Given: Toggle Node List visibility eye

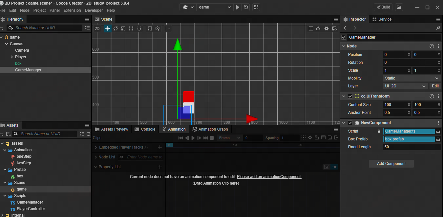Looking at the screenshot, I should (x=121, y=157).
